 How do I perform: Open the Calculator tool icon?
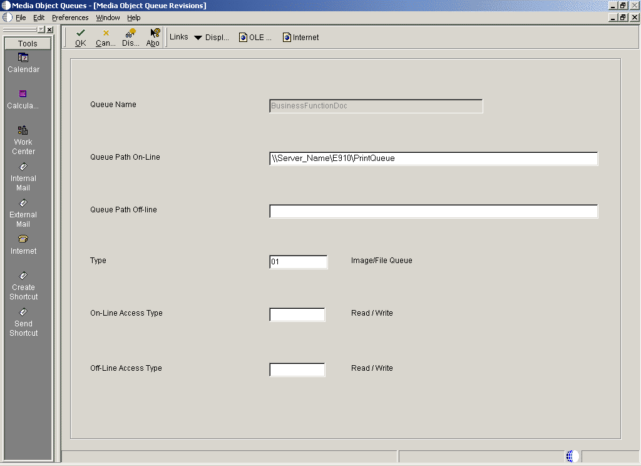click(x=23, y=94)
